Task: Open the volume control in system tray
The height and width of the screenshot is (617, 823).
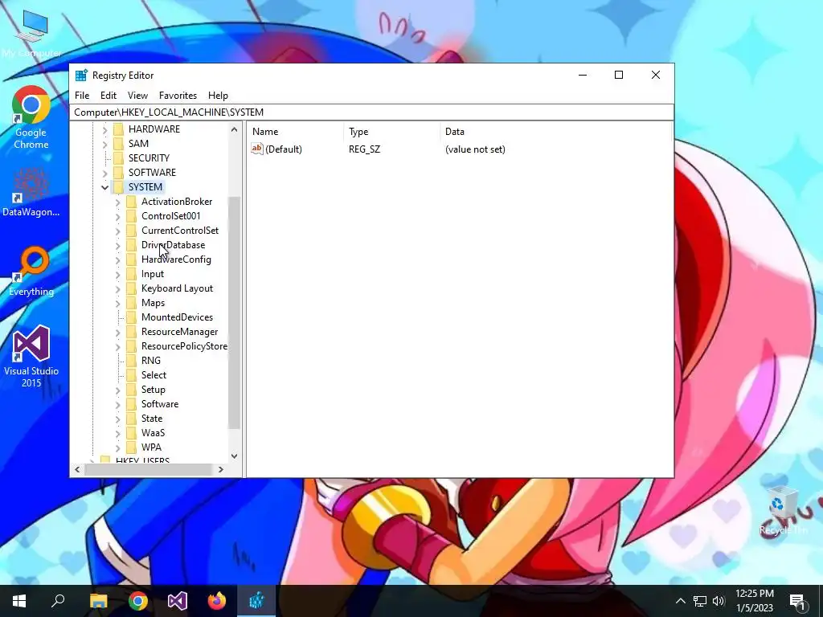Action: click(x=719, y=601)
